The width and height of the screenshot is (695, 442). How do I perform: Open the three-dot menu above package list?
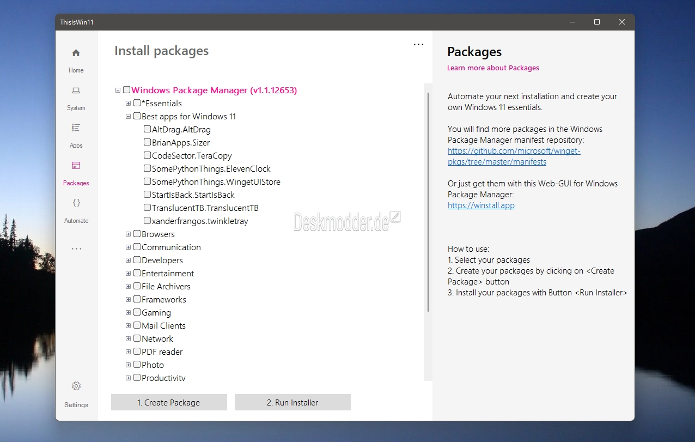(418, 45)
